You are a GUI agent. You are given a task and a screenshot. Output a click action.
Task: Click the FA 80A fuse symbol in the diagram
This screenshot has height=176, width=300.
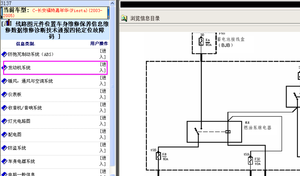click(x=201, y=42)
